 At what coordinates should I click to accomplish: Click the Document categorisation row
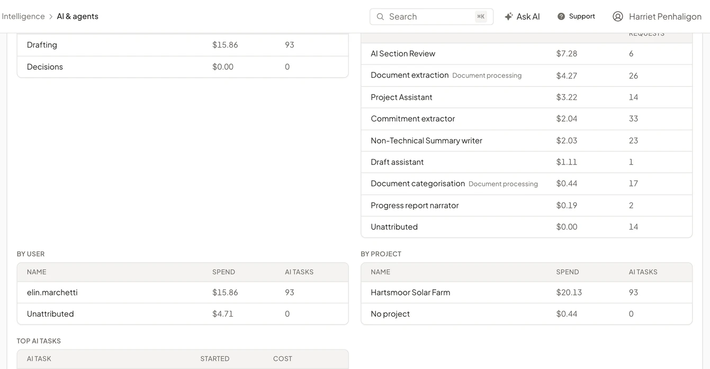[x=526, y=184]
